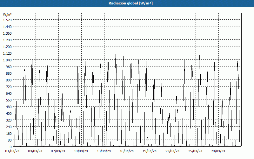This screenshot has width=254, height=159.
Task: Click the 19/04/24 date label
Action: pyautogui.click(x=150, y=151)
